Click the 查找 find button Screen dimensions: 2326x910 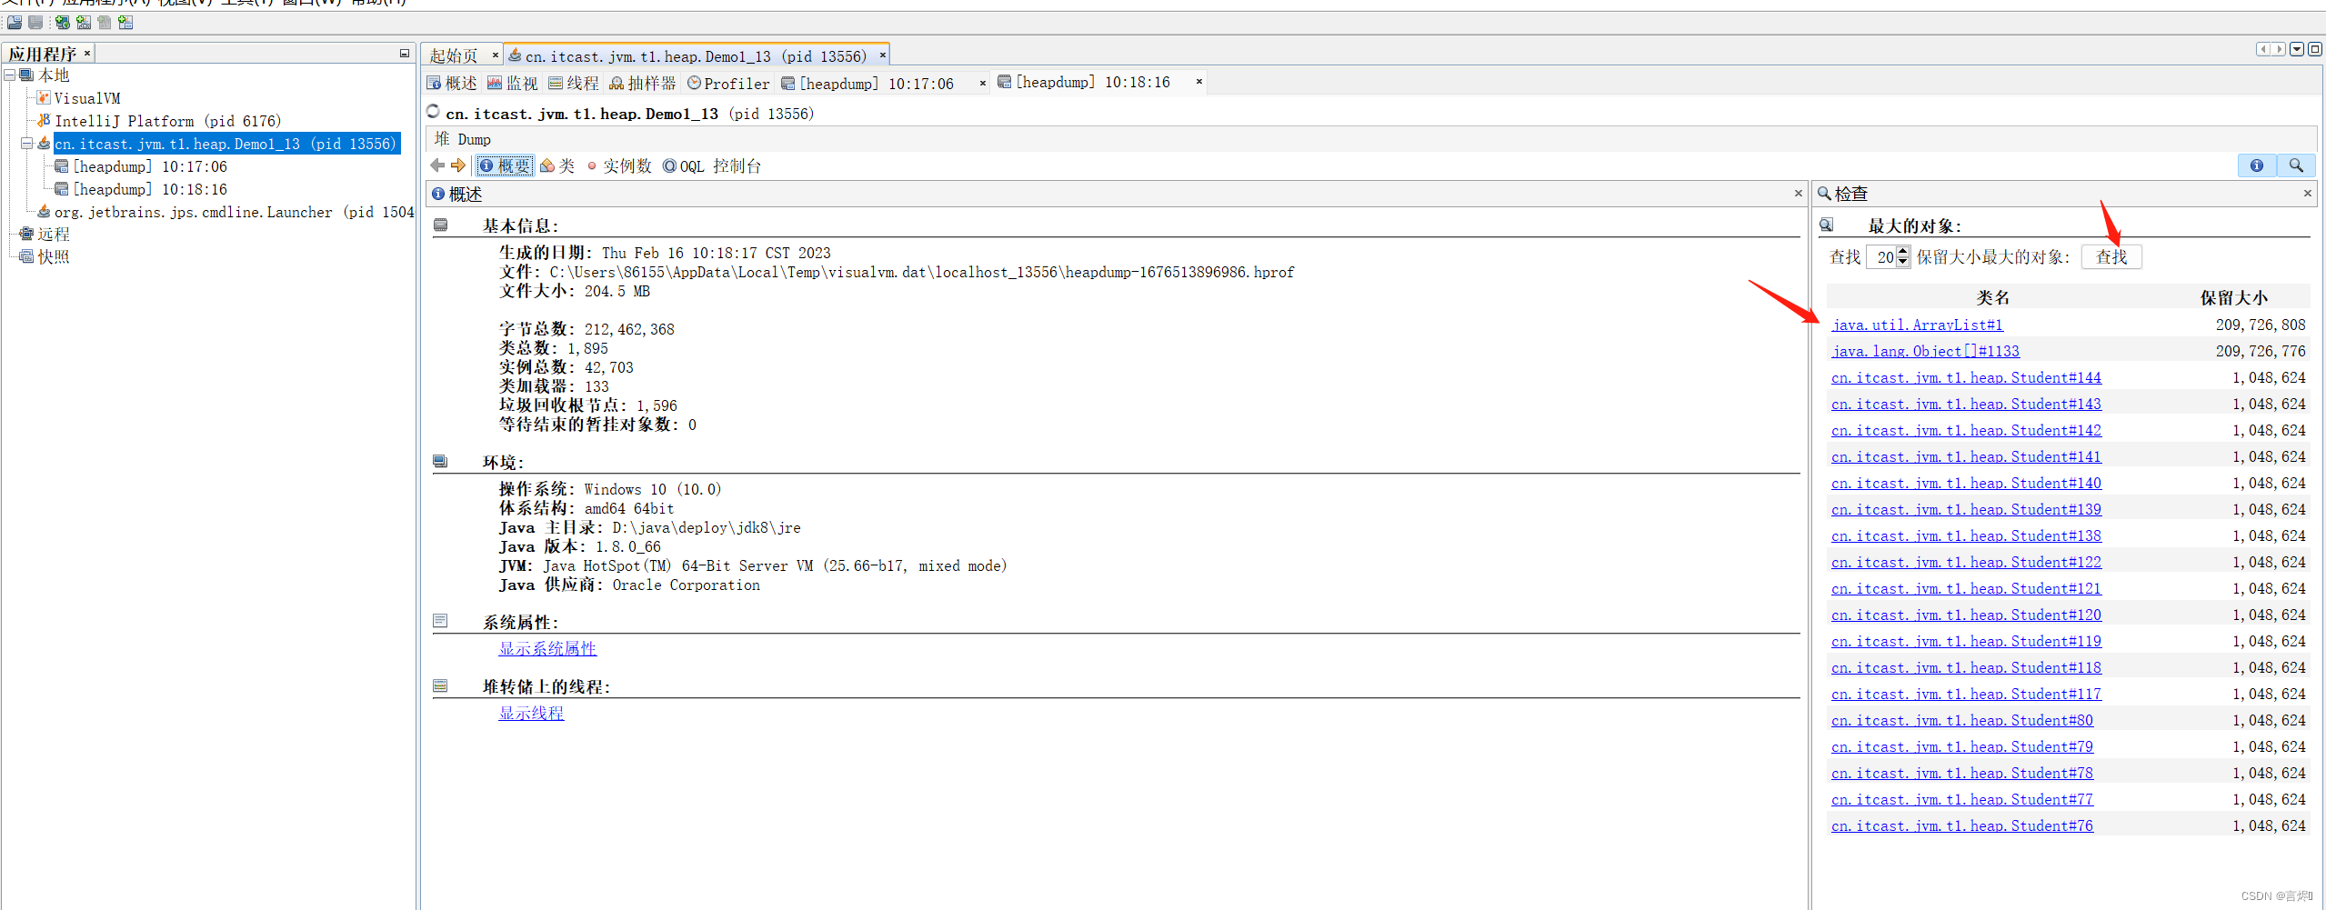[x=2111, y=257]
